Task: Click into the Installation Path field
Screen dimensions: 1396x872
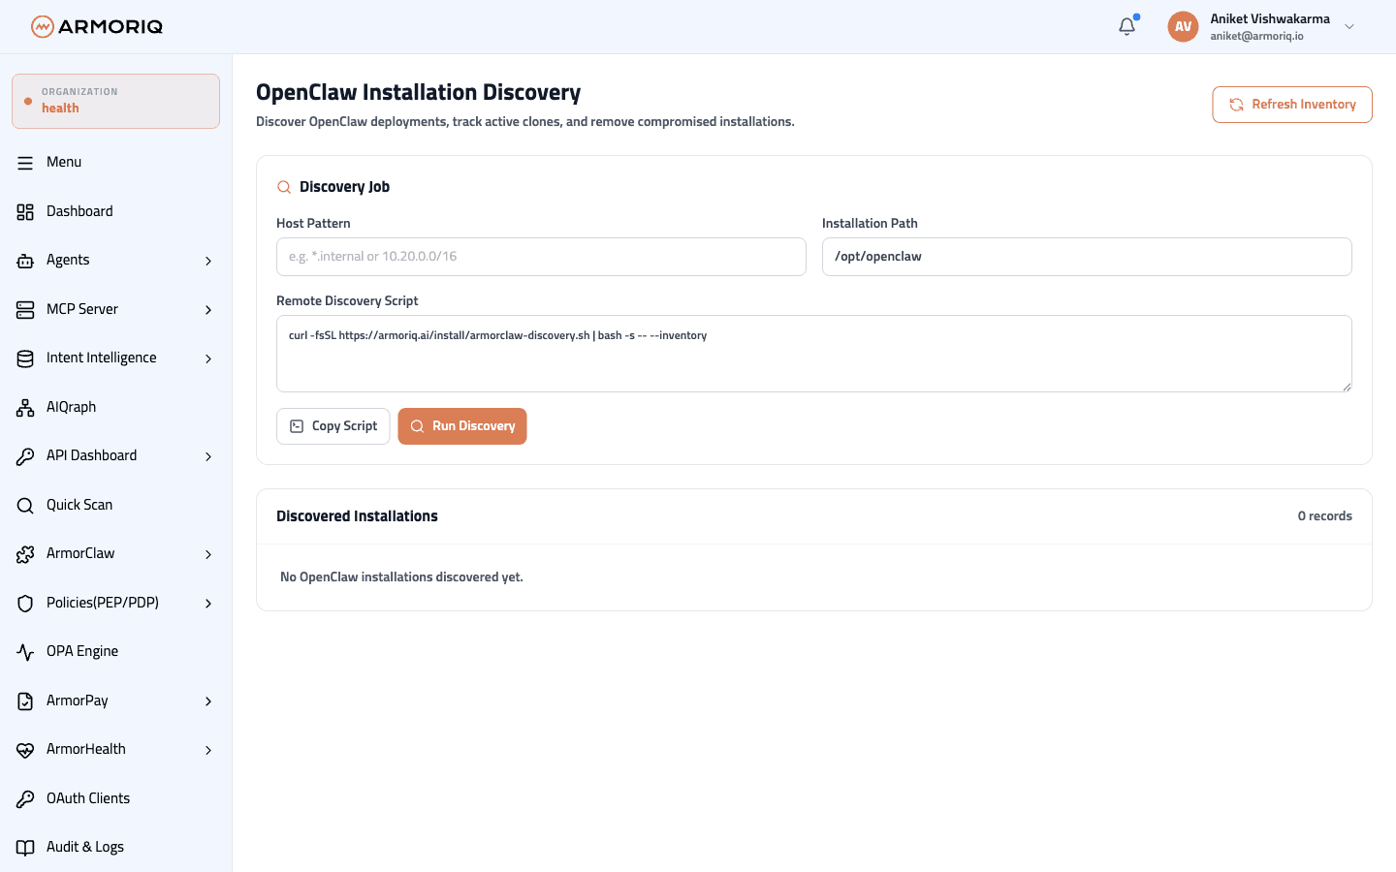Action: coord(1087,257)
